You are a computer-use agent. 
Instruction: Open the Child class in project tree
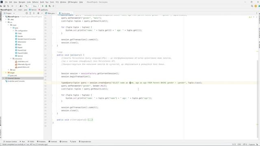(x=18, y=33)
